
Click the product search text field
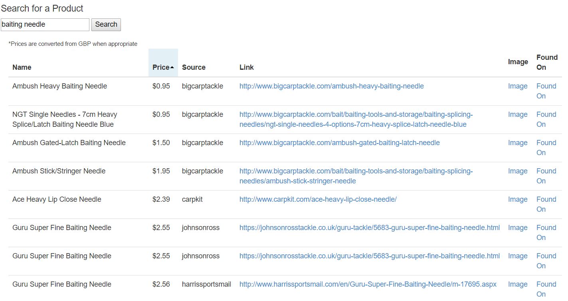[45, 24]
